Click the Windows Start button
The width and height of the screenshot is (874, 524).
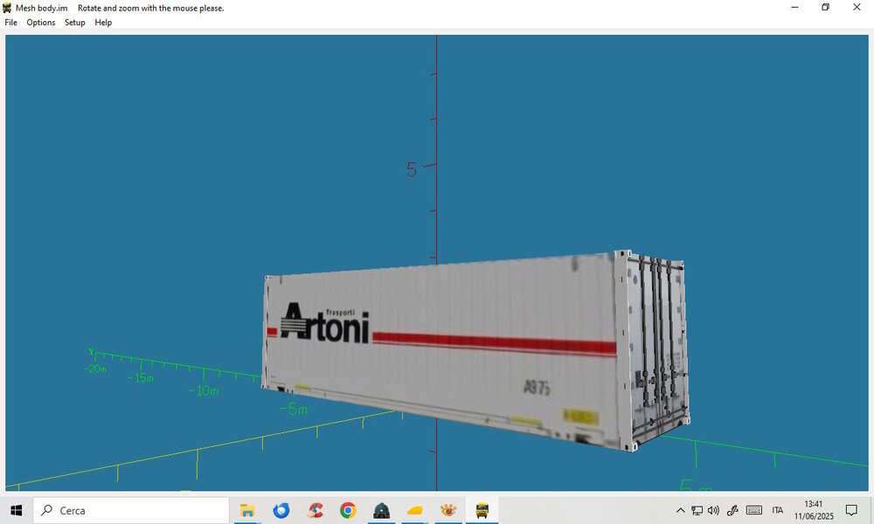tap(16, 510)
